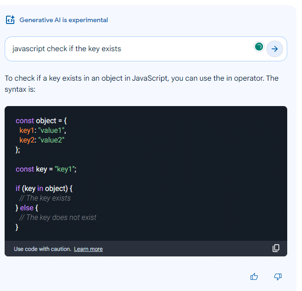Image resolution: width=302 pixels, height=291 pixels.
Task: Click the "Use code with caution." text
Action: [x=42, y=249]
